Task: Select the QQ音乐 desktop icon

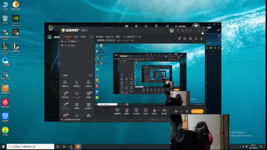Action: tap(5, 131)
